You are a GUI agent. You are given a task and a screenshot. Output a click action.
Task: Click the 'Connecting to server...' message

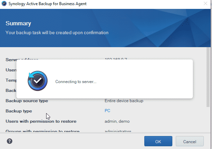pyautogui.click(x=76, y=82)
